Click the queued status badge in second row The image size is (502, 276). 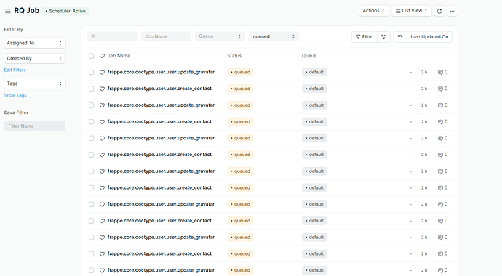[240, 89]
